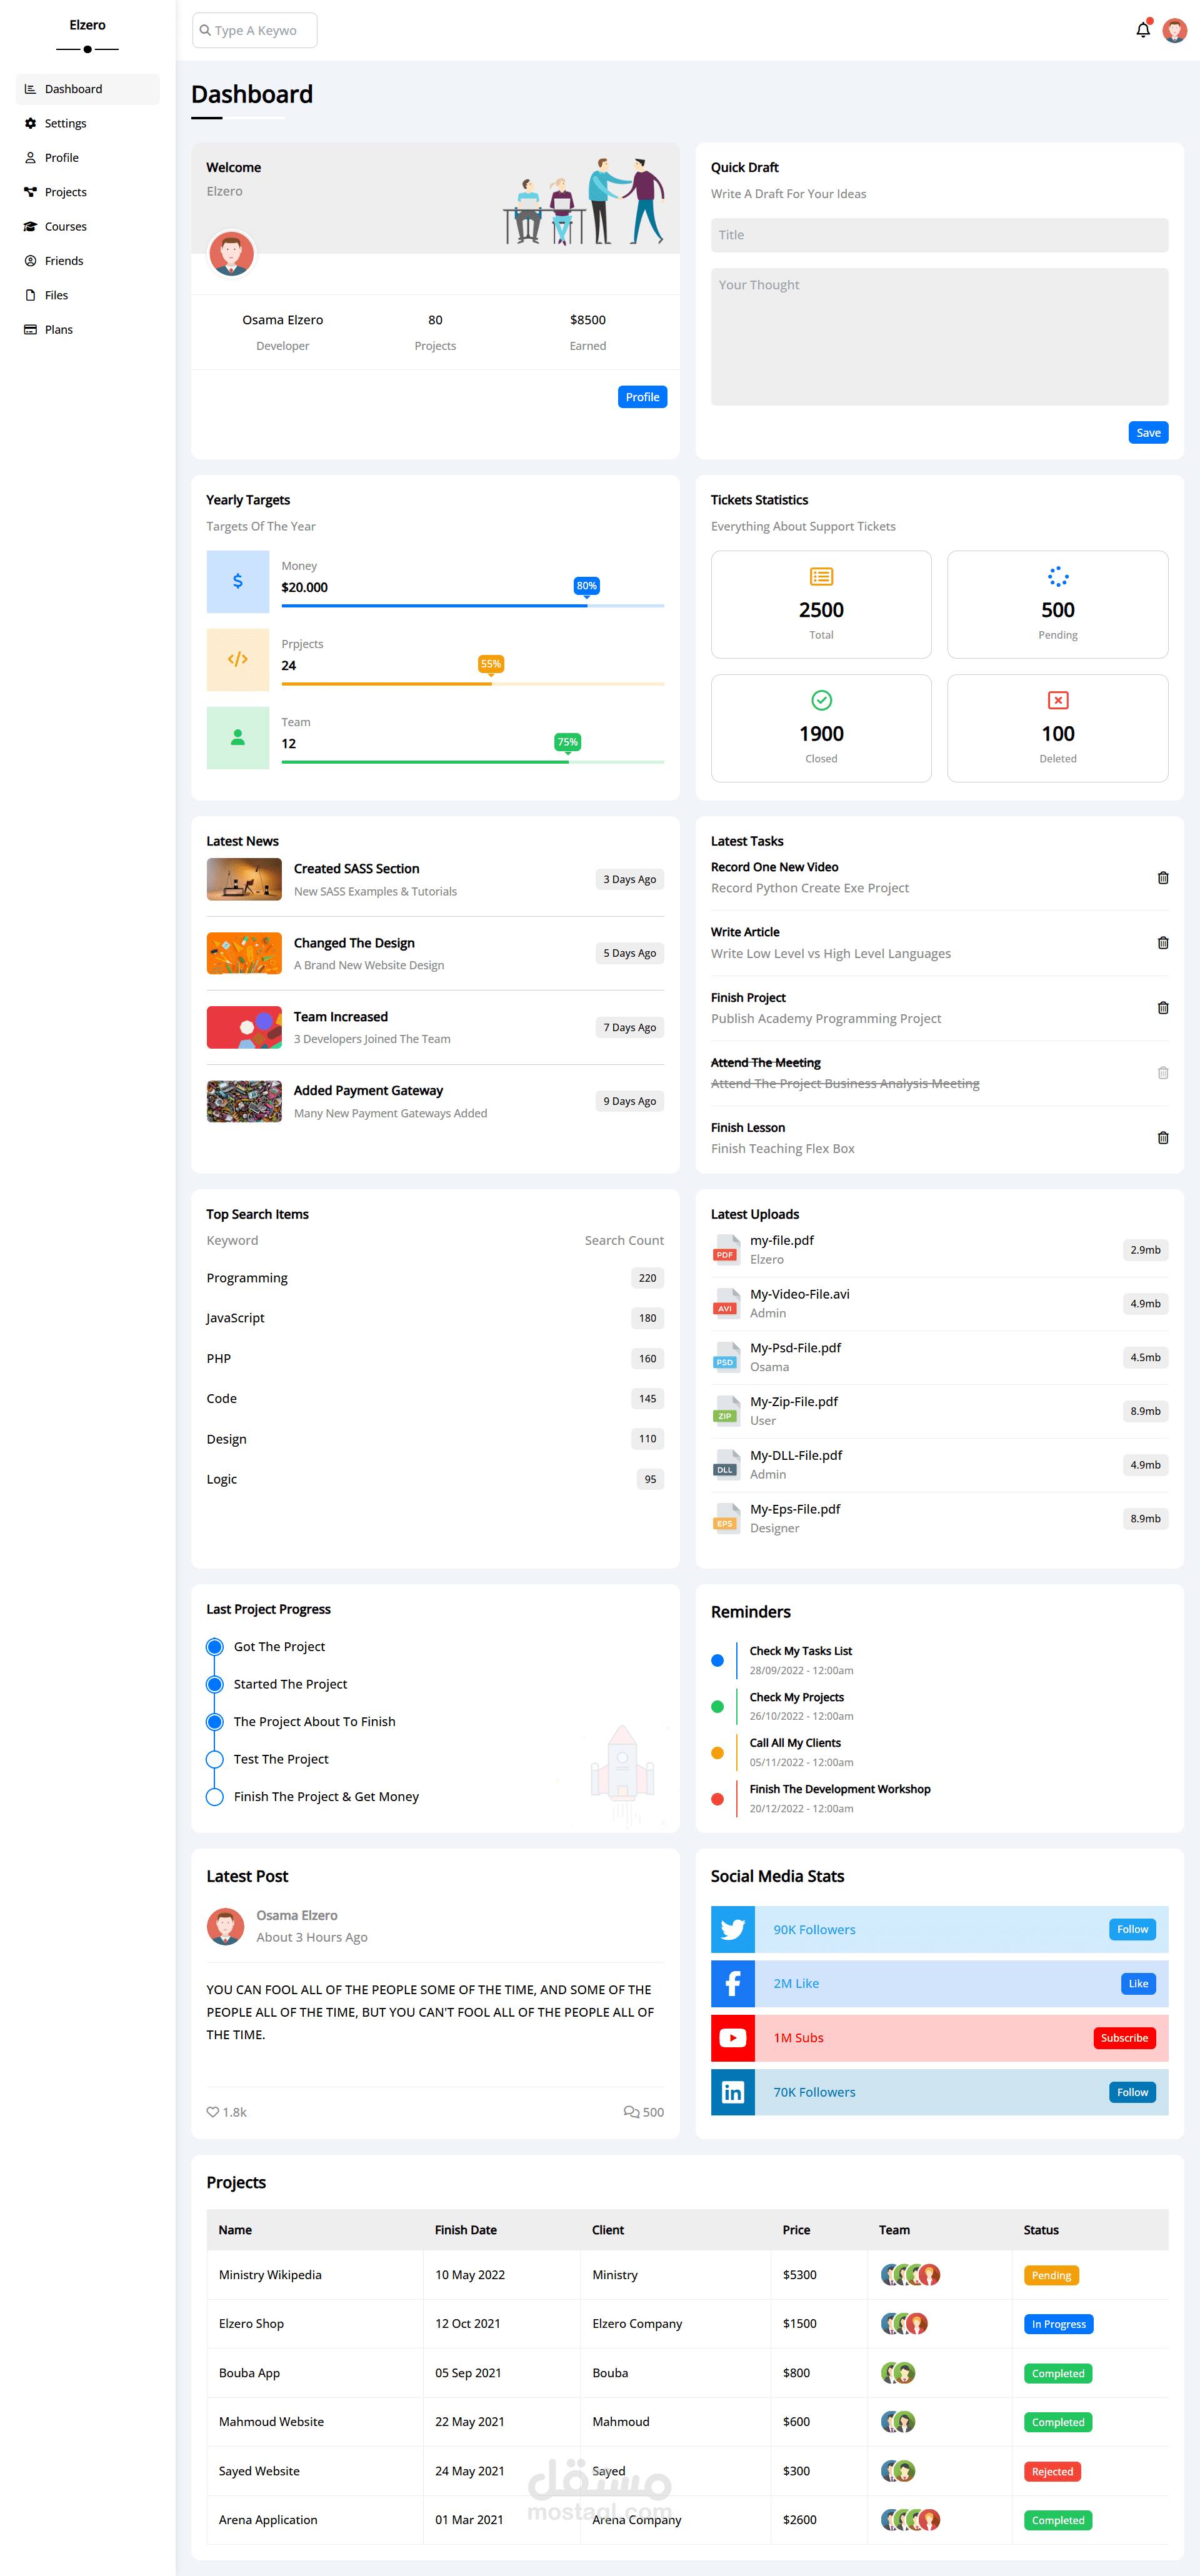Click the Total tickets list icon
Image resolution: width=1200 pixels, height=2576 pixels.
coord(821,577)
